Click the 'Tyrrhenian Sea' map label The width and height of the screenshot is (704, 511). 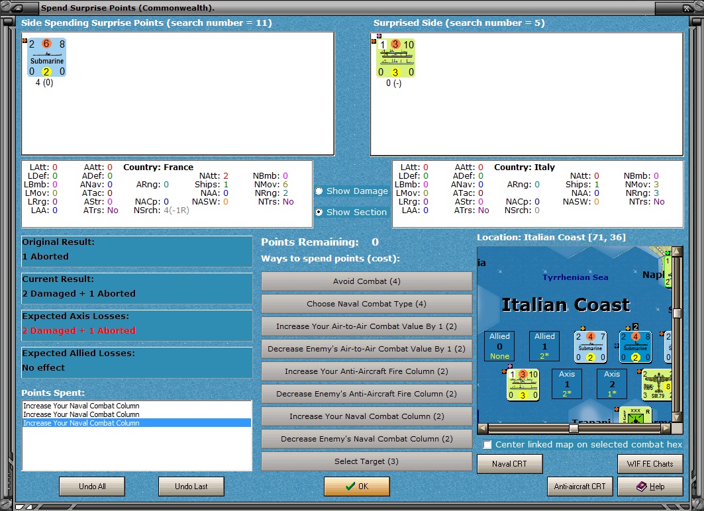click(x=575, y=277)
